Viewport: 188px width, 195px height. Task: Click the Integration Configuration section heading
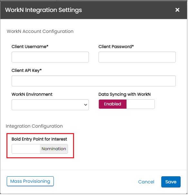[x=34, y=126]
